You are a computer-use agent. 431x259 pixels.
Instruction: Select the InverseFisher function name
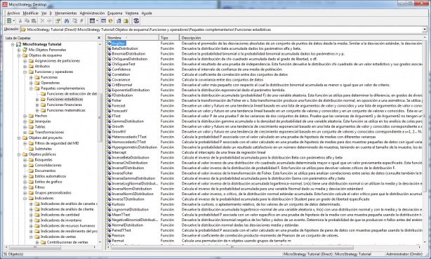click(122, 173)
